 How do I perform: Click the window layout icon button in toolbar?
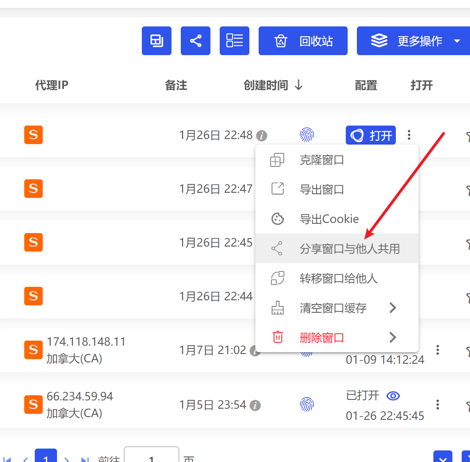(x=157, y=41)
